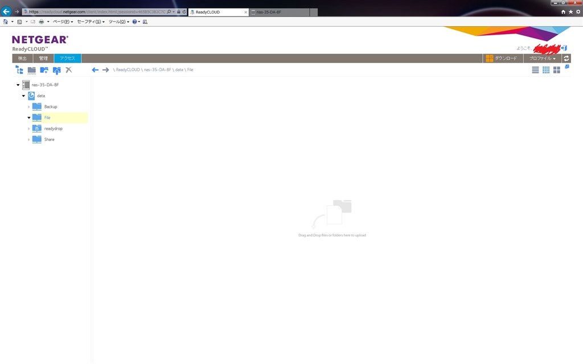The image size is (583, 364).
Task: Select the highlighted File tree label
Action: pos(47,118)
